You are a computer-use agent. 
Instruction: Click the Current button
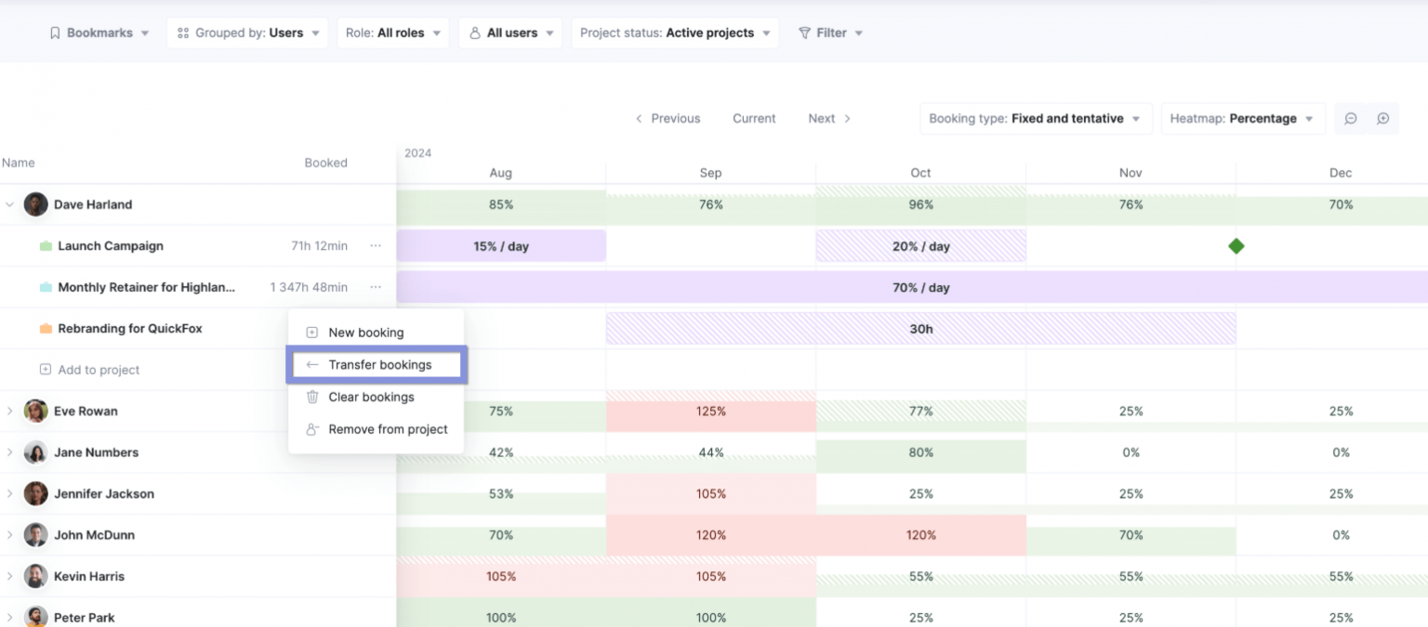[753, 118]
